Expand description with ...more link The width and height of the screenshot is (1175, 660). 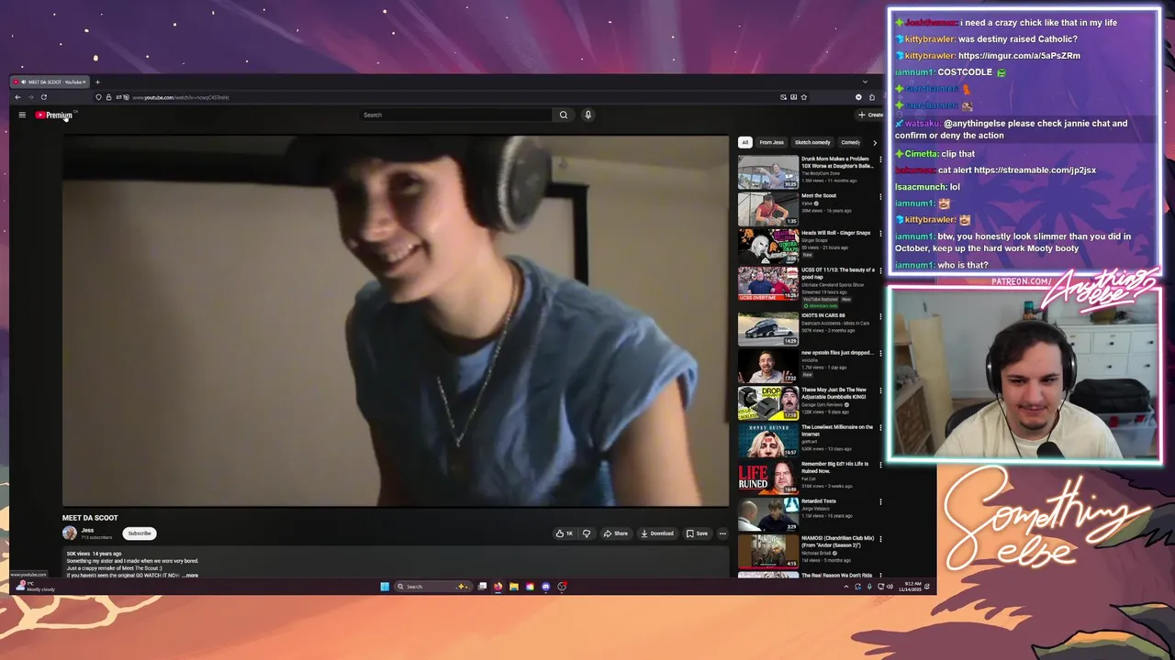pyautogui.click(x=191, y=576)
